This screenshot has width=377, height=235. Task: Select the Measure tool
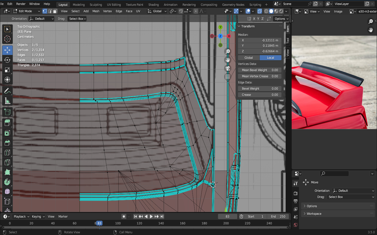pyautogui.click(x=7, y=101)
